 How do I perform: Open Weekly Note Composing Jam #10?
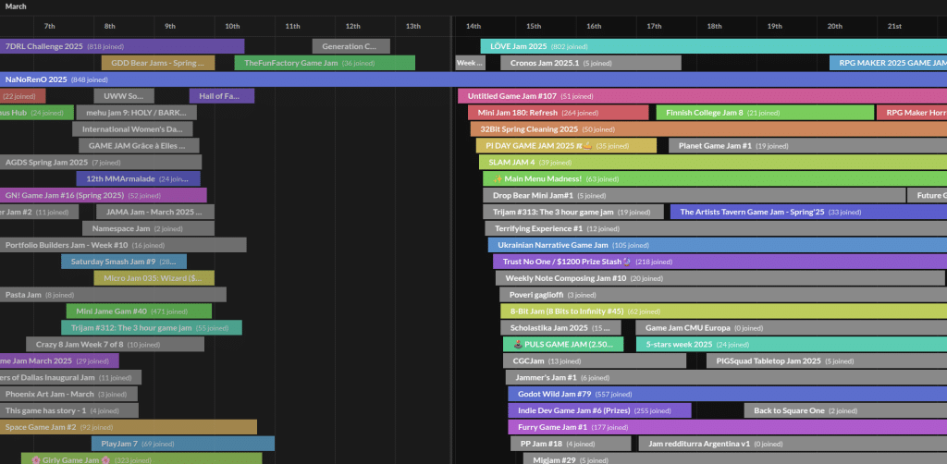720,278
